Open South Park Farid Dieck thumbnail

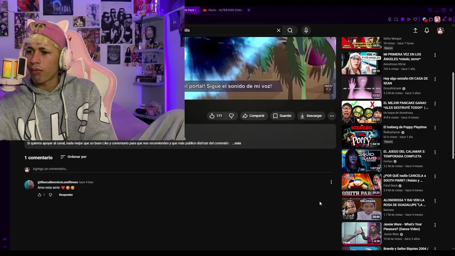click(x=362, y=185)
